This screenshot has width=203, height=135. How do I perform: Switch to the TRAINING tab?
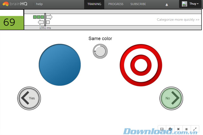94,4
